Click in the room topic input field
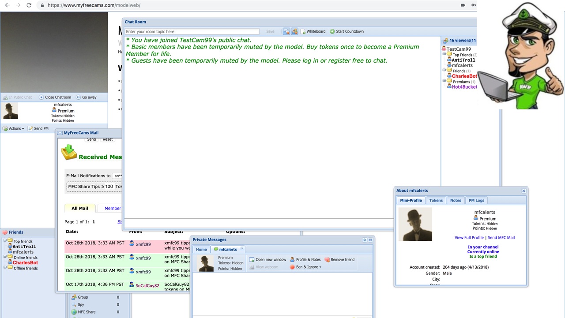 pyautogui.click(x=192, y=31)
